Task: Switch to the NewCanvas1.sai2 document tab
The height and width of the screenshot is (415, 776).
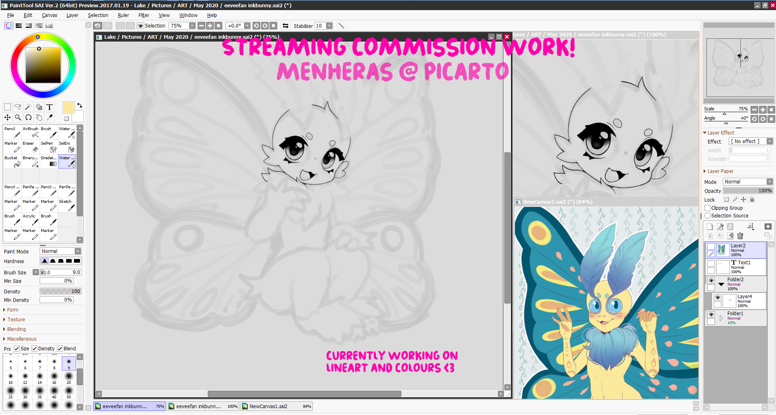Action: pyautogui.click(x=276, y=407)
